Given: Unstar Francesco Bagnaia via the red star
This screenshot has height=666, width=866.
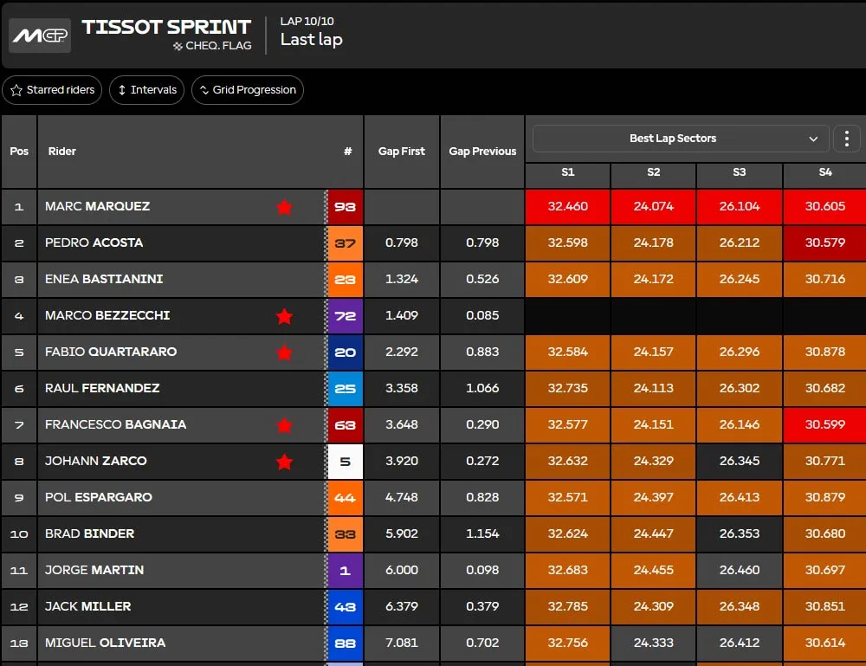Looking at the screenshot, I should 284,425.
